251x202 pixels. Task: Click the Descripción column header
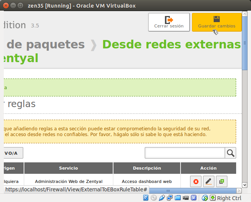(x=147, y=168)
